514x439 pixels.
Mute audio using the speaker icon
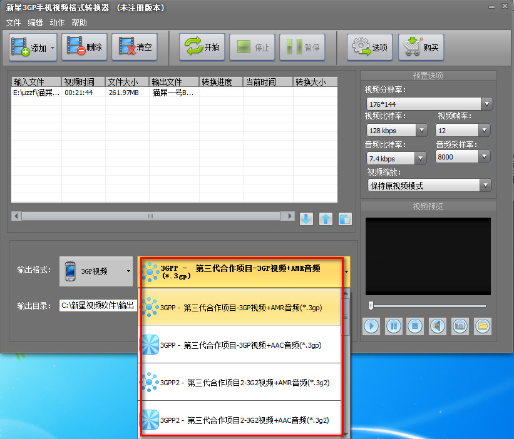coord(437,325)
